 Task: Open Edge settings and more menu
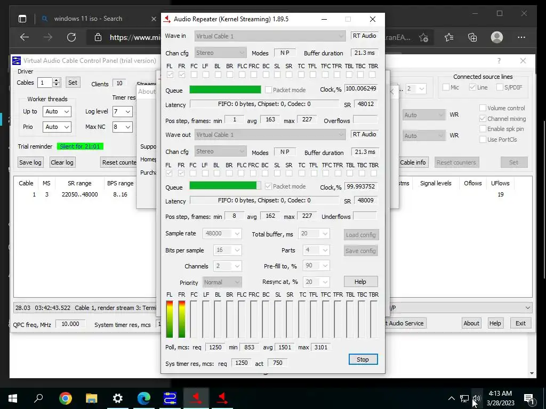(521, 37)
